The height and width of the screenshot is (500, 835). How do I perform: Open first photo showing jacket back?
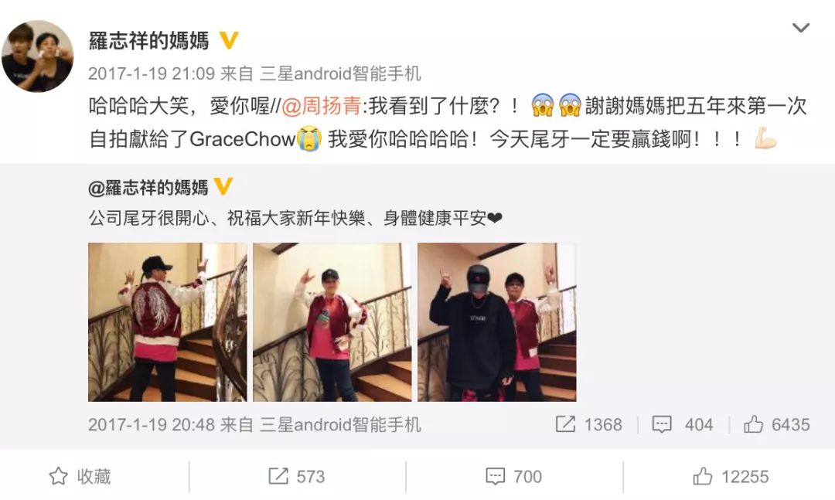click(167, 322)
